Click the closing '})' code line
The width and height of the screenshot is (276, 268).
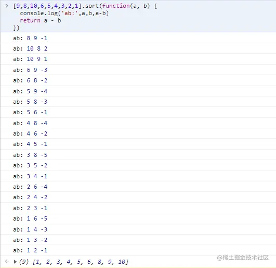pos(16,28)
